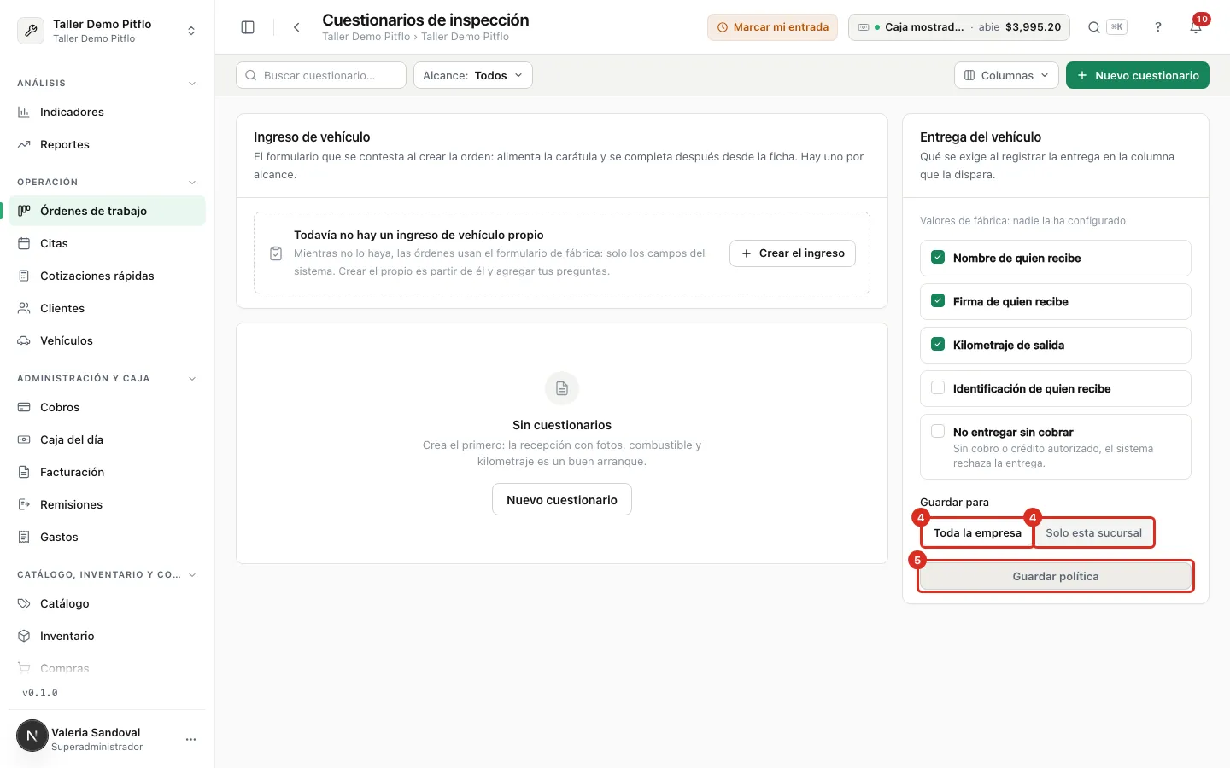Click the Reportes trend icon

point(24,144)
